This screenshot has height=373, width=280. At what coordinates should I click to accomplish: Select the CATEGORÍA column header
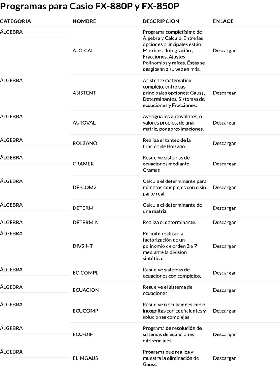(x=15, y=21)
